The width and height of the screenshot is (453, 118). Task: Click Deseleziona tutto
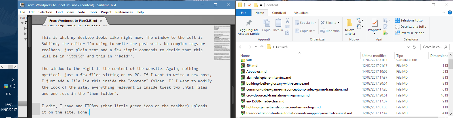pyautogui.click(x=411, y=27)
